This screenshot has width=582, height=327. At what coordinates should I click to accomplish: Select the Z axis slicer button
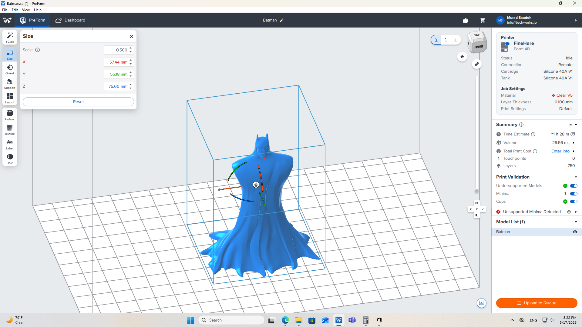click(483, 209)
